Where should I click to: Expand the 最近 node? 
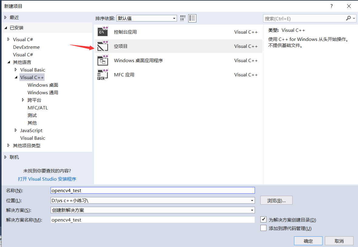[5, 17]
